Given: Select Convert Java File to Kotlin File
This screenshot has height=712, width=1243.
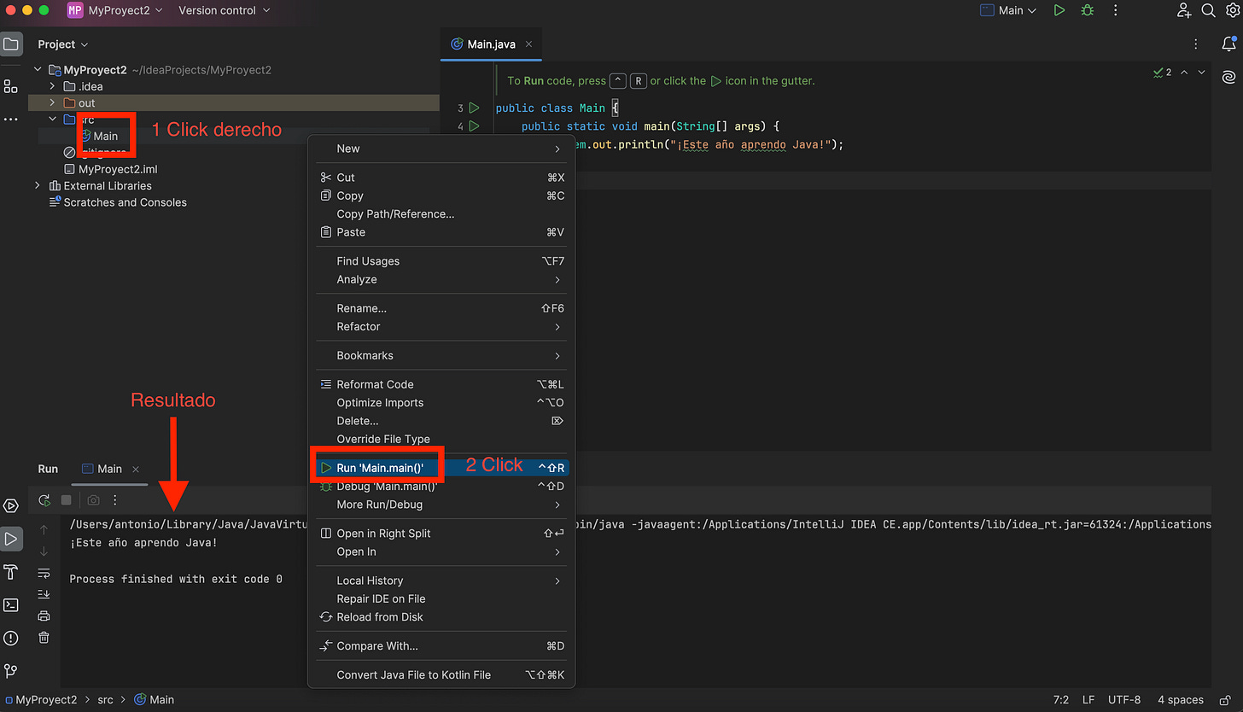Looking at the screenshot, I should [441, 674].
